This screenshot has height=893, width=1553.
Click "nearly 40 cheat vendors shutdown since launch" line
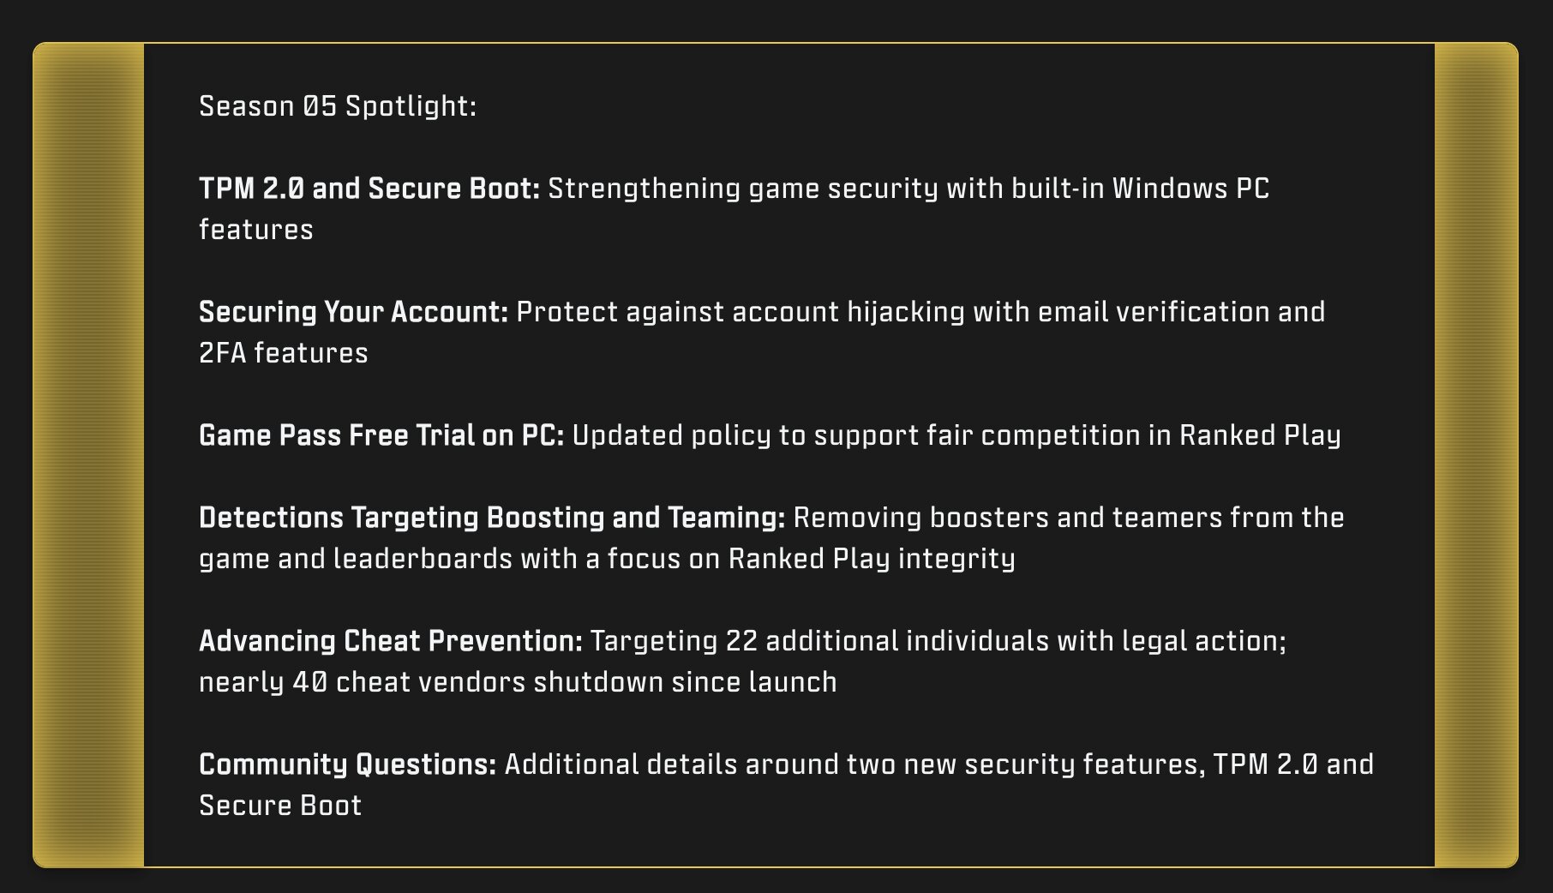[518, 682]
